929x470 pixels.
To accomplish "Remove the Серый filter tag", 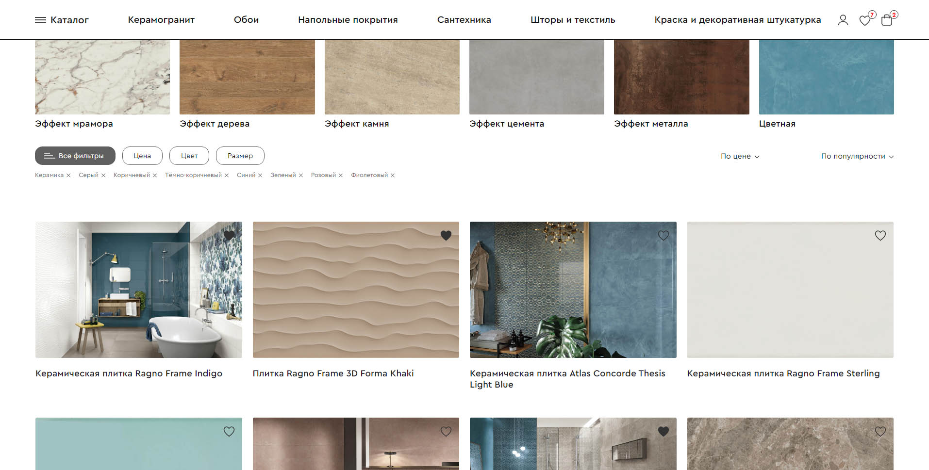I will tap(103, 176).
